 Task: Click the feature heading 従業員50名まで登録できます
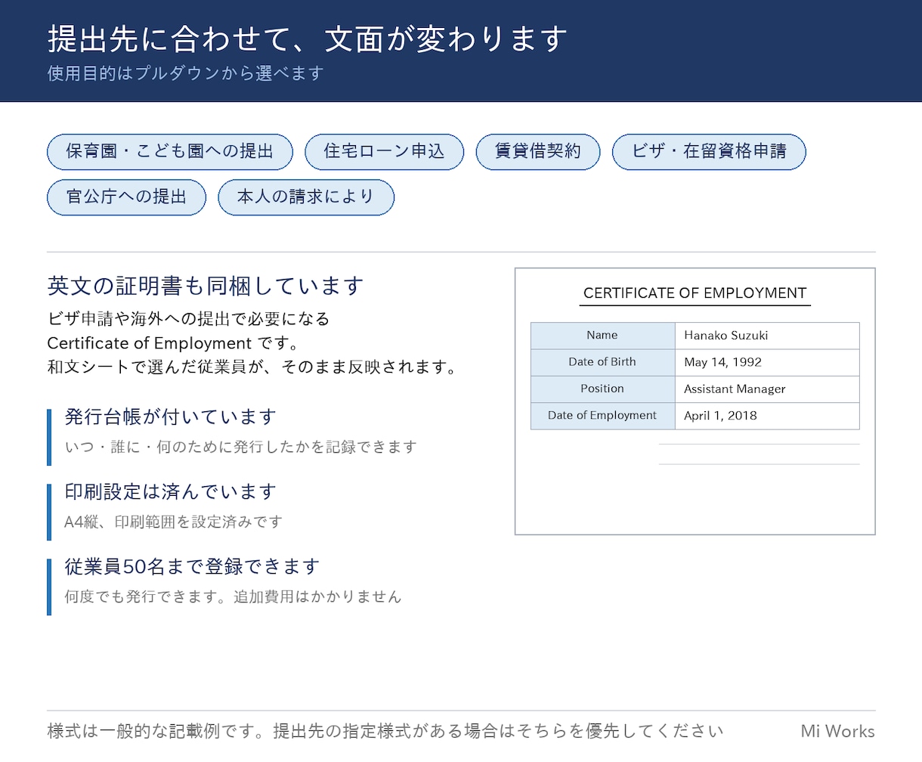pos(192,566)
